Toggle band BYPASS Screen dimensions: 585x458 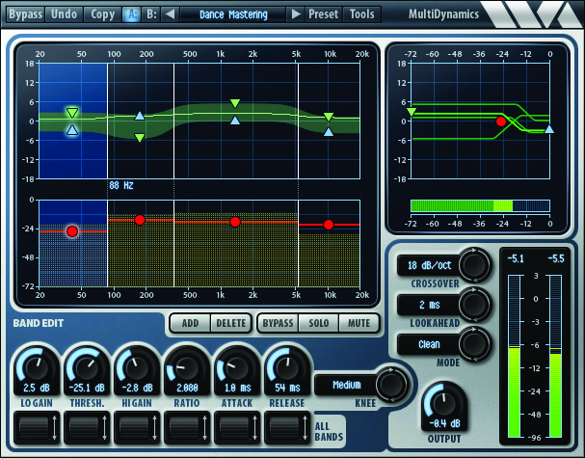278,323
